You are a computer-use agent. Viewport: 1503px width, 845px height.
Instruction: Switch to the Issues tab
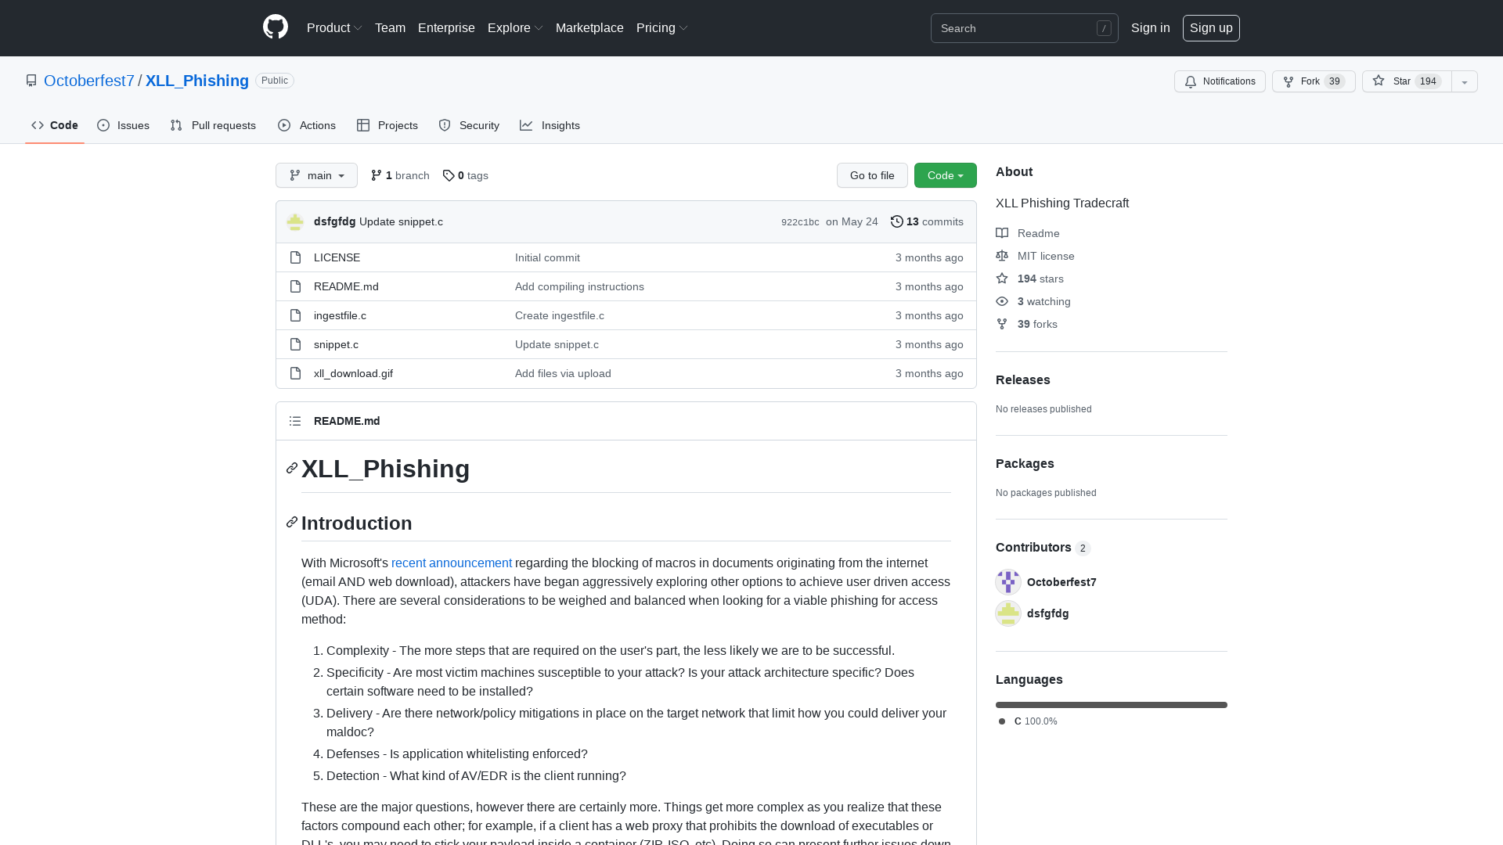click(x=124, y=125)
